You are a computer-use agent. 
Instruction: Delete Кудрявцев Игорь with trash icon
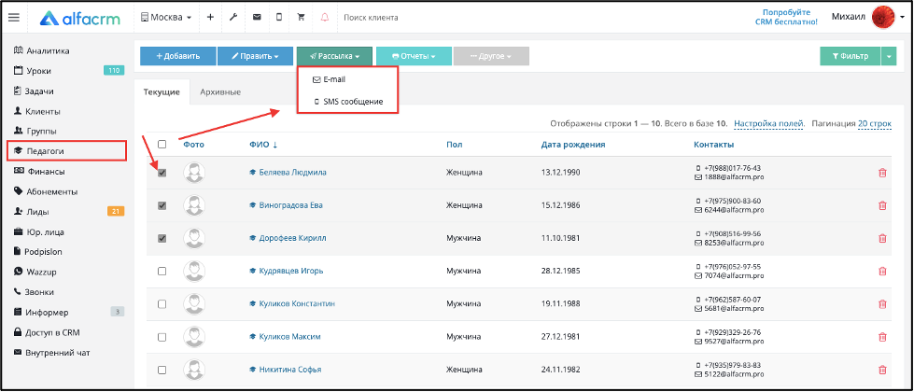coord(882,271)
